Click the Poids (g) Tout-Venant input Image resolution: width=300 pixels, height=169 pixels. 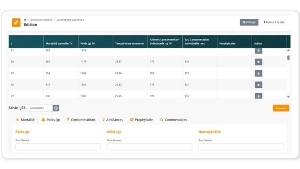coord(58,147)
